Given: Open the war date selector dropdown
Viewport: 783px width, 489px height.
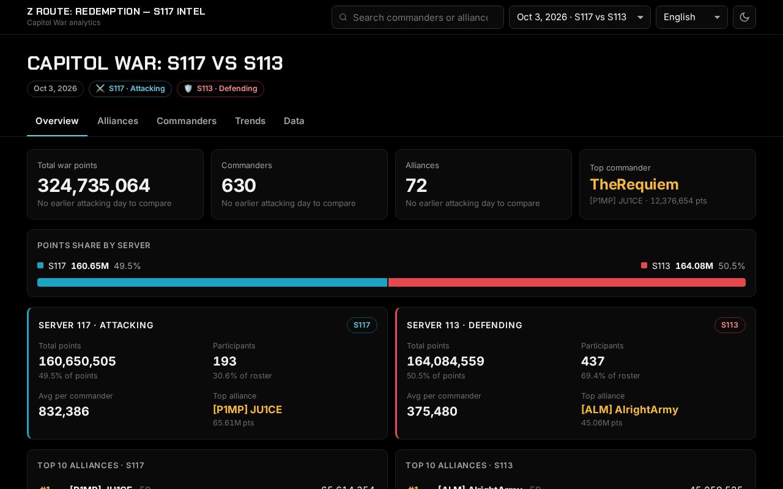Looking at the screenshot, I should (x=579, y=17).
